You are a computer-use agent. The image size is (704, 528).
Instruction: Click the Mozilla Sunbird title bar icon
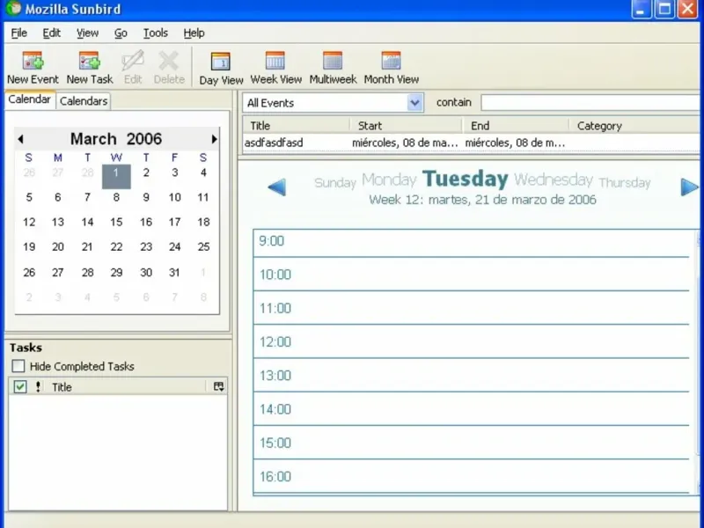click(13, 8)
